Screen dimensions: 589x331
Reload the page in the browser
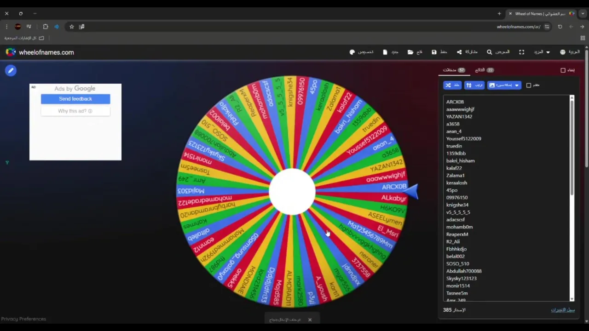click(560, 27)
